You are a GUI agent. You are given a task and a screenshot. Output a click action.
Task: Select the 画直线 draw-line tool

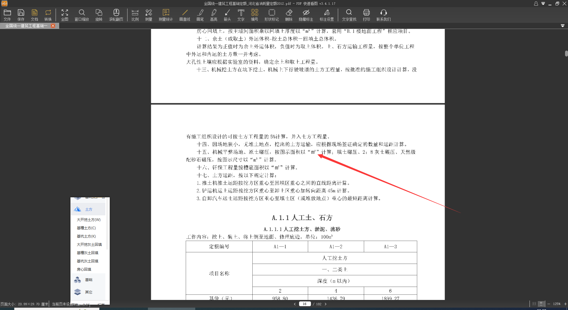click(x=185, y=15)
